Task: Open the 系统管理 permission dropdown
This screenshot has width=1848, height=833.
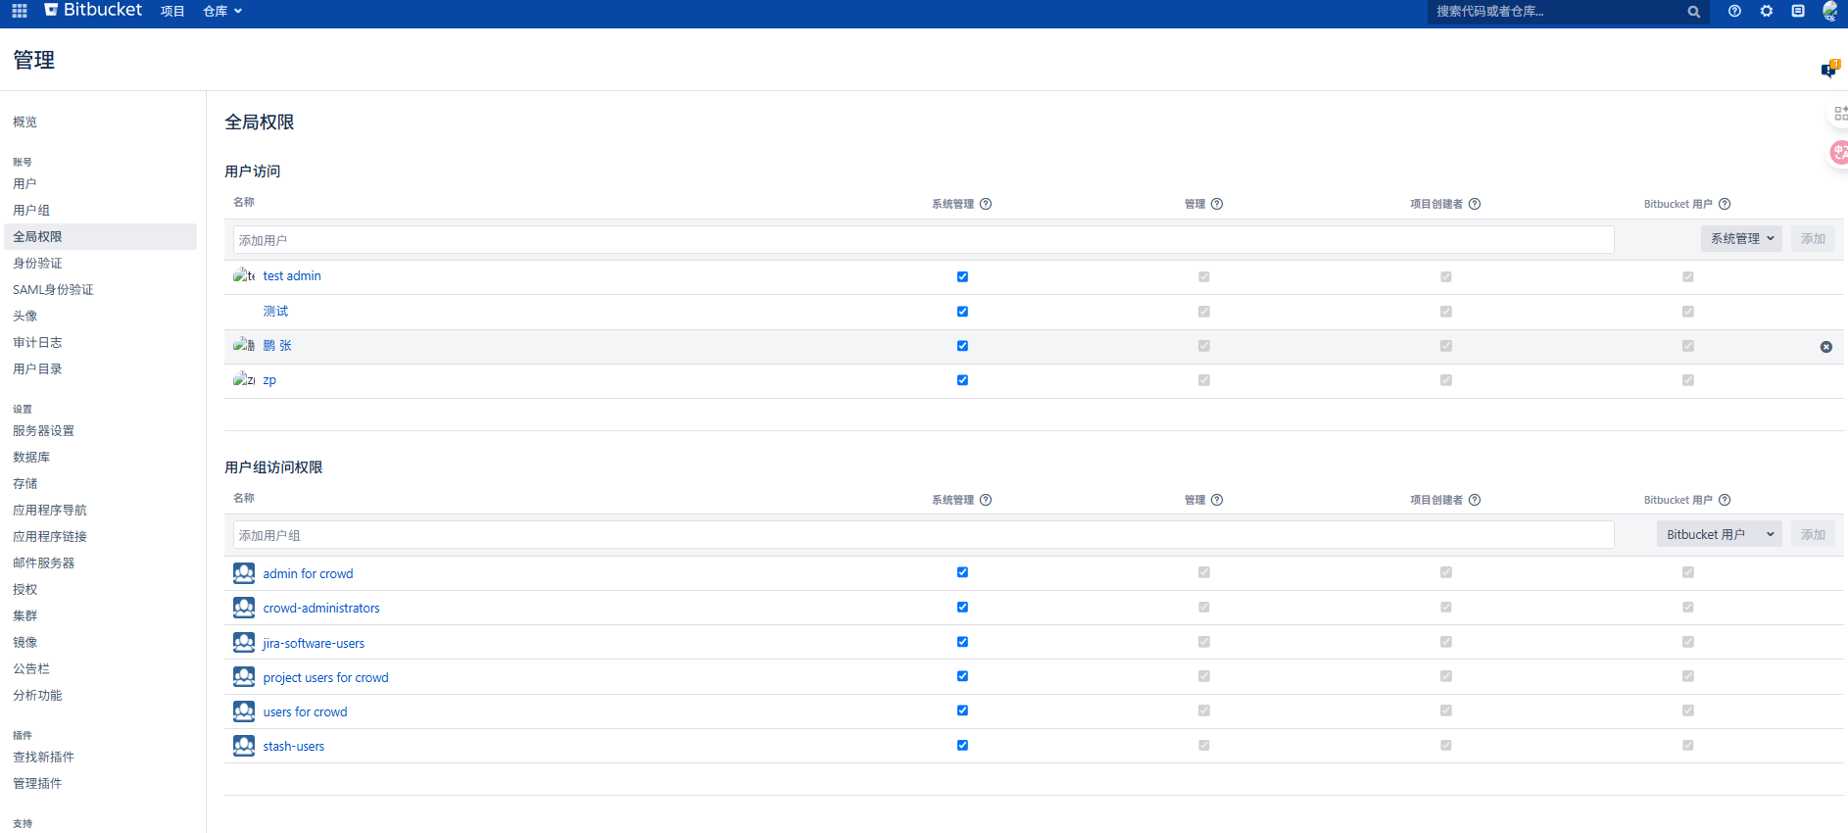Action: (1740, 239)
